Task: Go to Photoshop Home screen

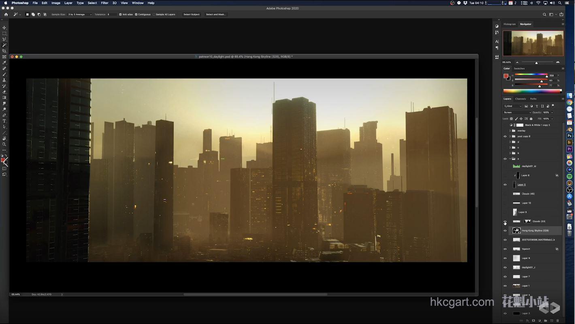Action: pyautogui.click(x=6, y=14)
